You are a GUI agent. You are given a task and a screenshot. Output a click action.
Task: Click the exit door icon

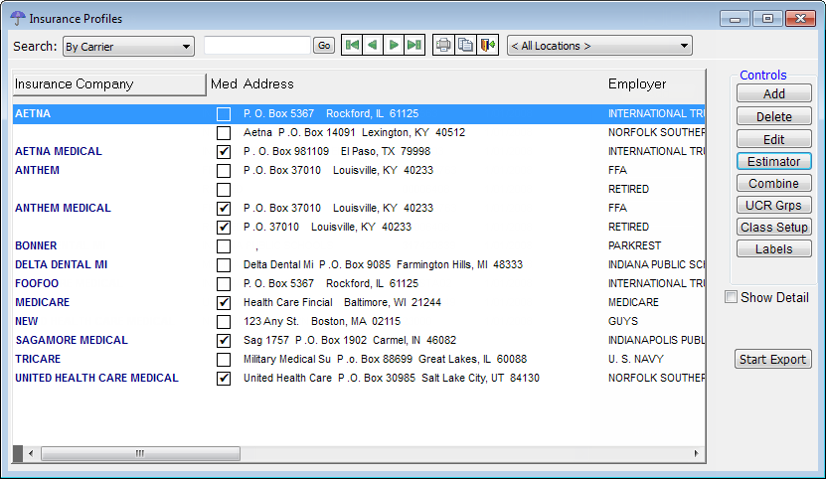pos(488,46)
